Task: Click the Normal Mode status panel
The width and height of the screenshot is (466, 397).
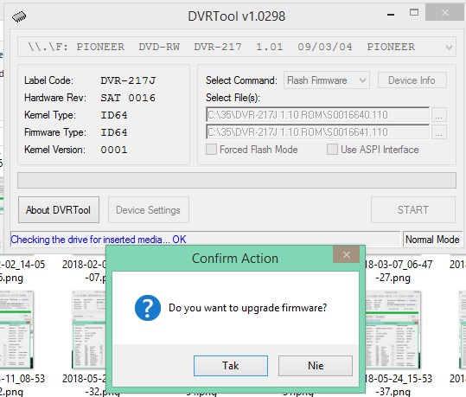Action: (x=432, y=240)
